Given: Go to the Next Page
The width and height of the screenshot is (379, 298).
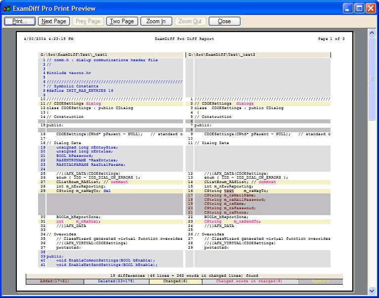Looking at the screenshot, I should click(54, 21).
